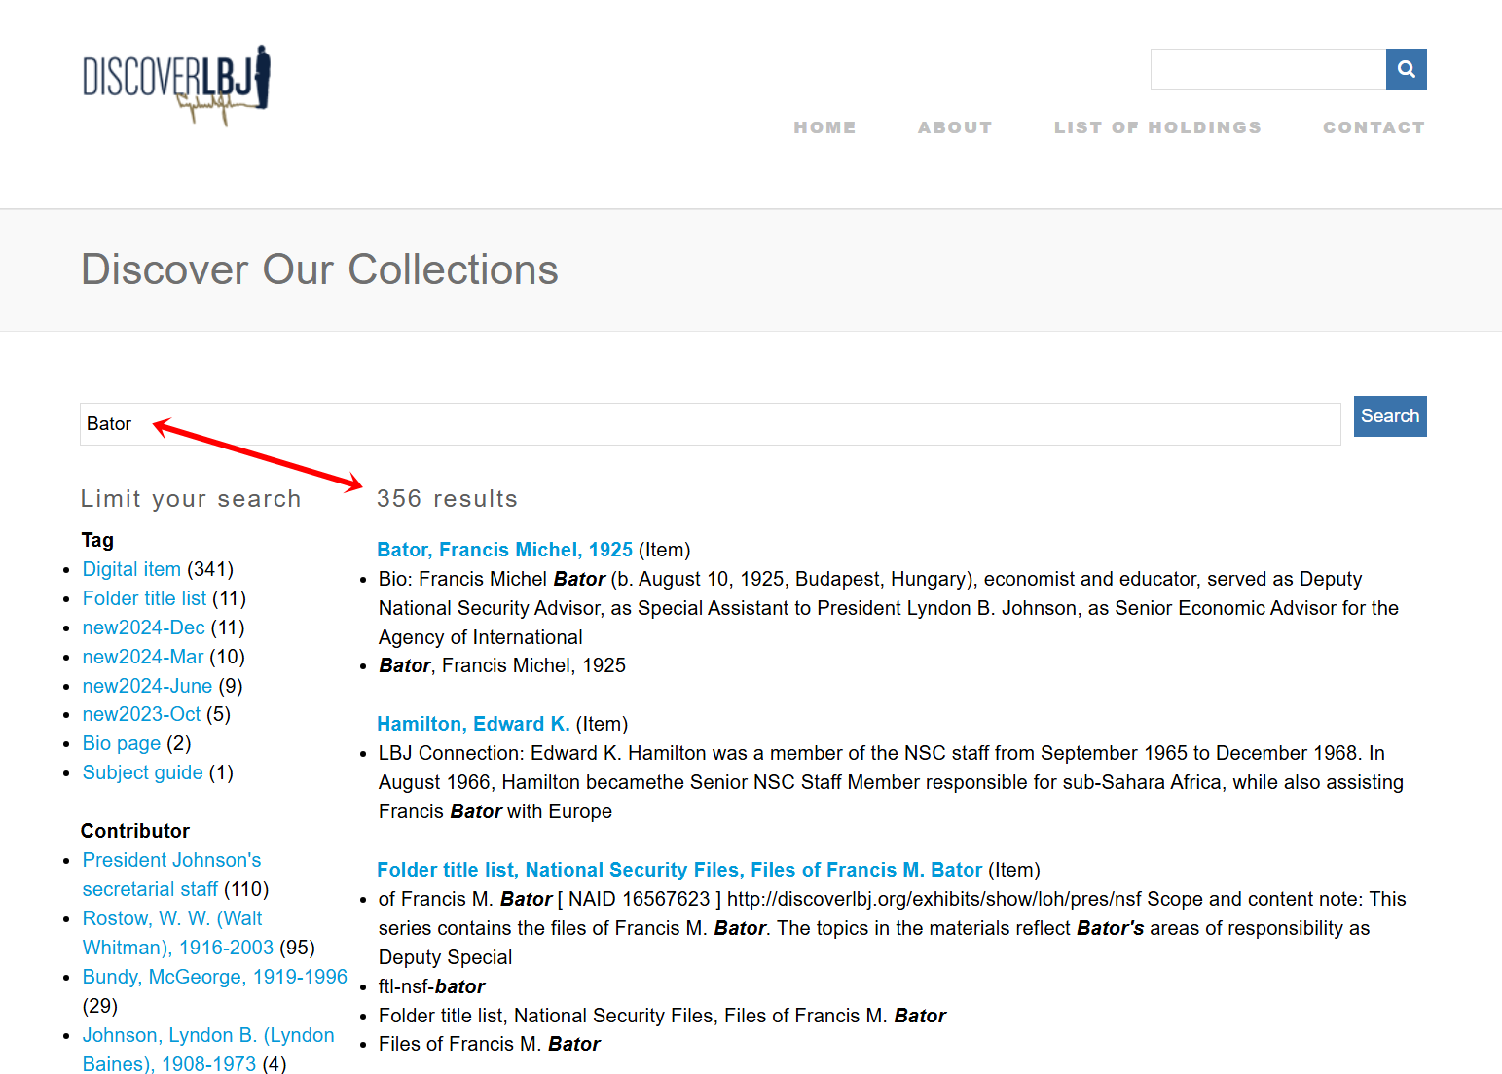
Task: Open the CONTACT menu item
Action: [x=1374, y=127]
